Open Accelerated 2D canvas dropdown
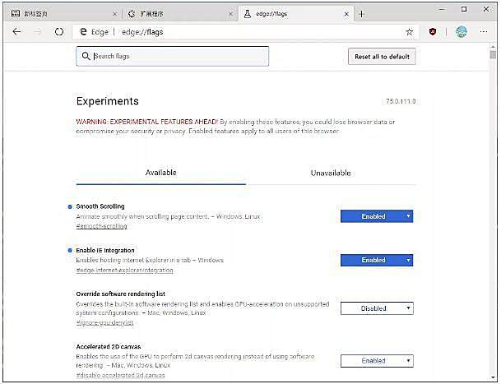Image resolution: width=501 pixels, height=384 pixels. pos(377,361)
